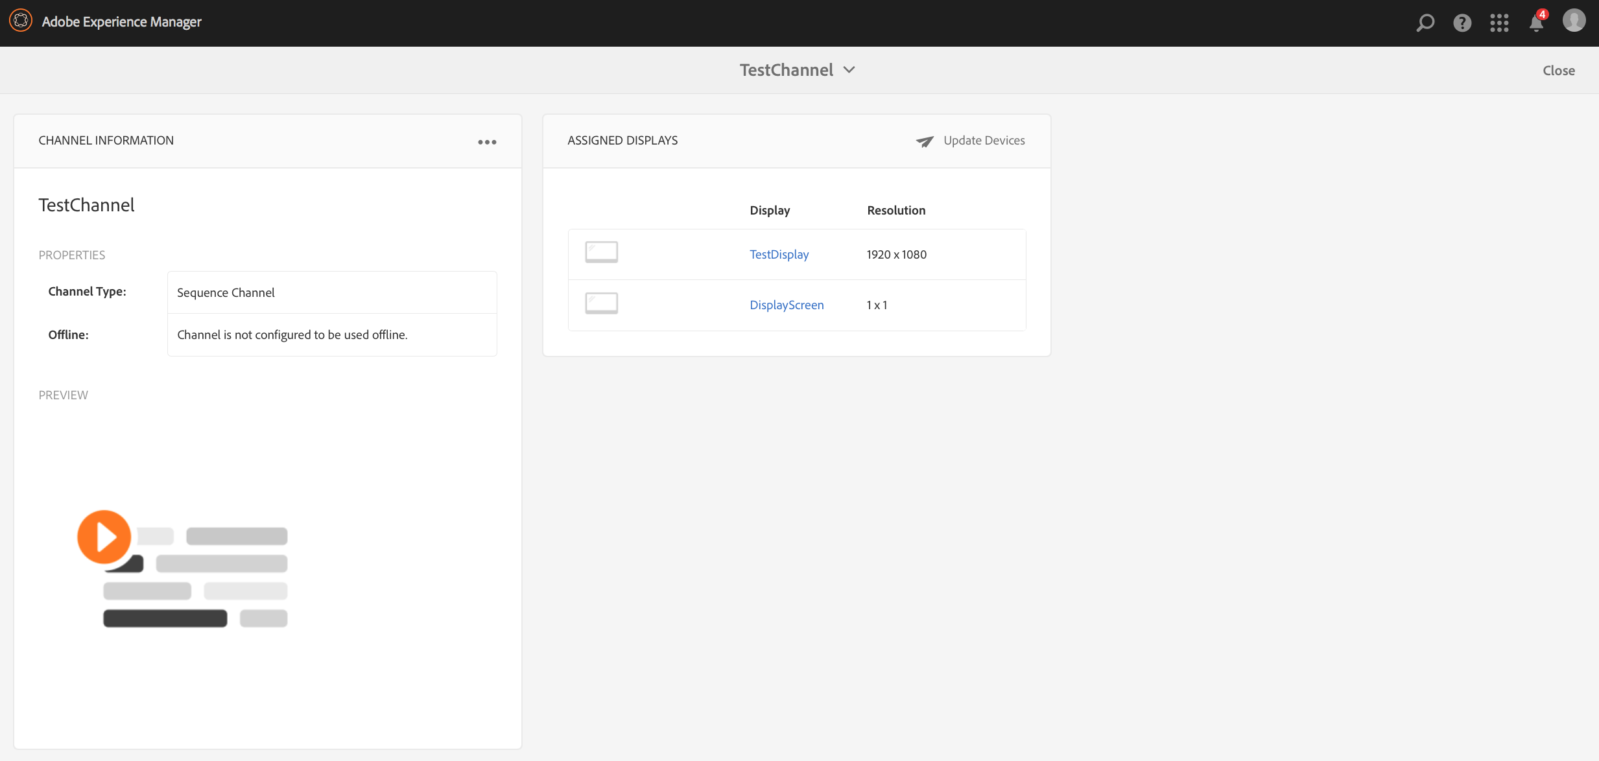Image resolution: width=1599 pixels, height=761 pixels.
Task: Click the Adobe Experience Manager title text
Action: (121, 22)
